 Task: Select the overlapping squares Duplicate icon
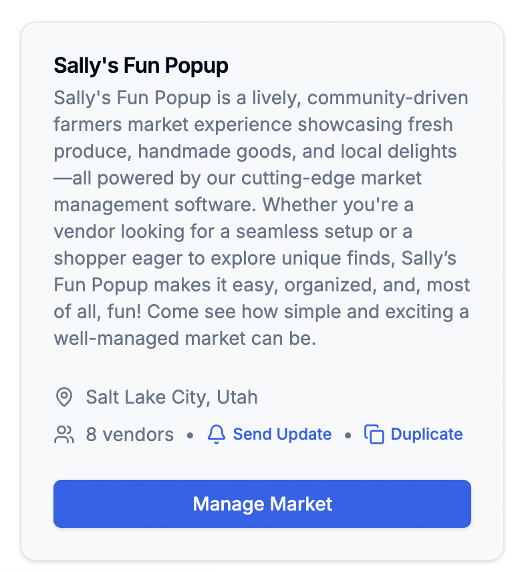pos(374,434)
